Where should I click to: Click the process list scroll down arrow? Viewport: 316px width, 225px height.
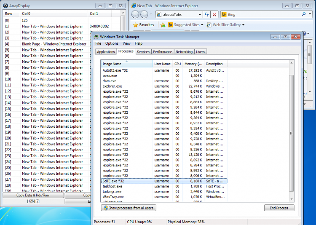[x=292, y=199]
